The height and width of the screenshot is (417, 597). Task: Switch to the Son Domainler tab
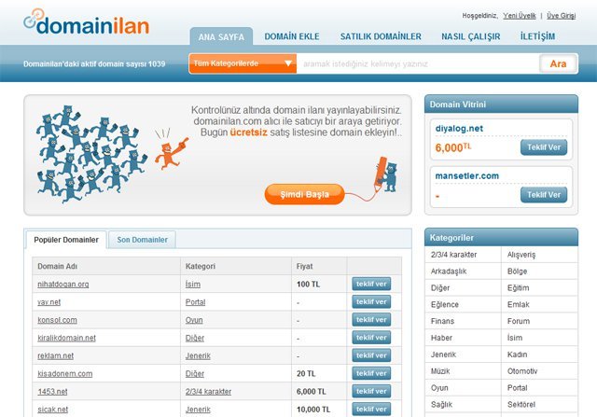(142, 240)
